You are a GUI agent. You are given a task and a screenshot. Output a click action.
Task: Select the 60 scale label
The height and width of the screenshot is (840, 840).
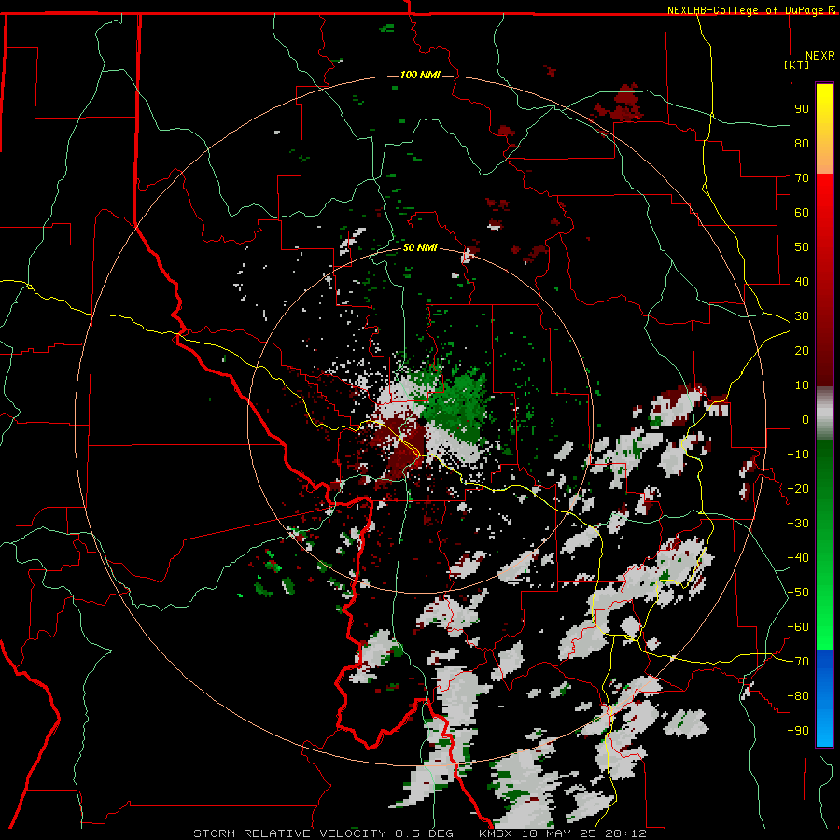coord(802,213)
